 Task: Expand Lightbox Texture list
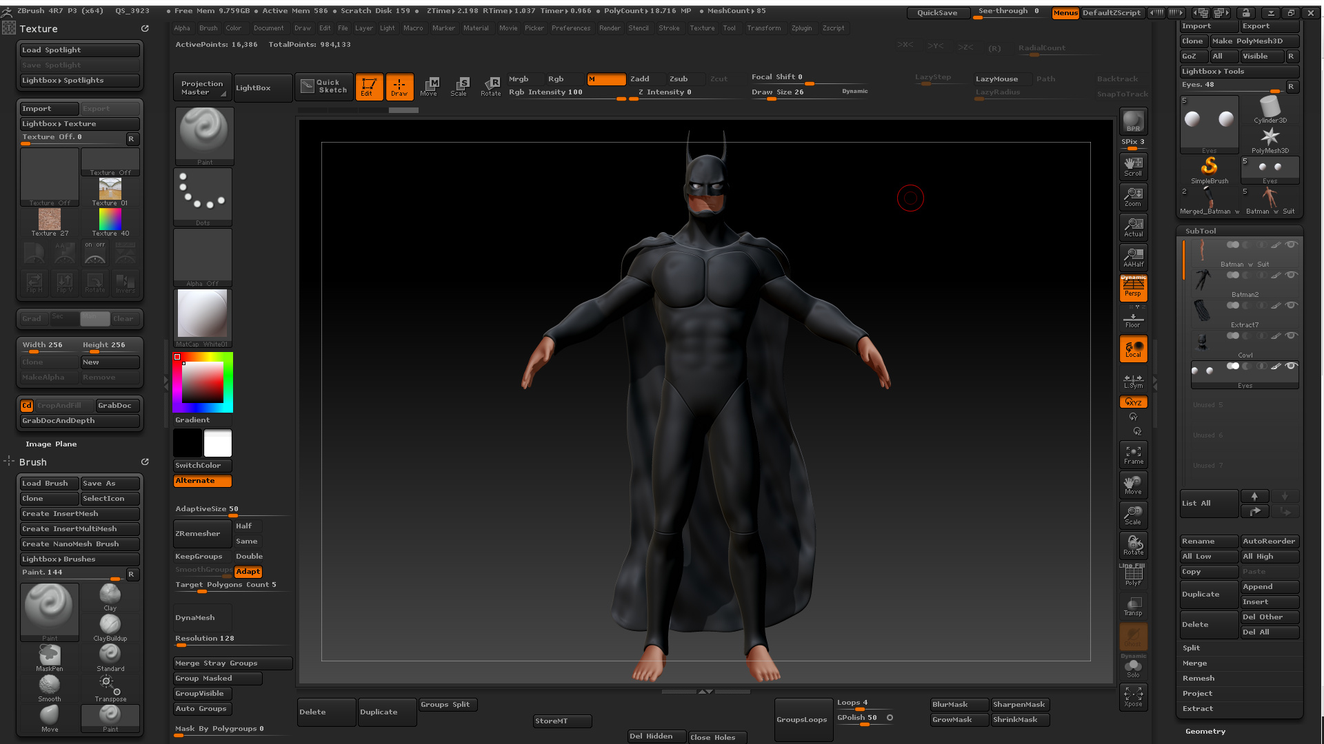click(x=79, y=124)
